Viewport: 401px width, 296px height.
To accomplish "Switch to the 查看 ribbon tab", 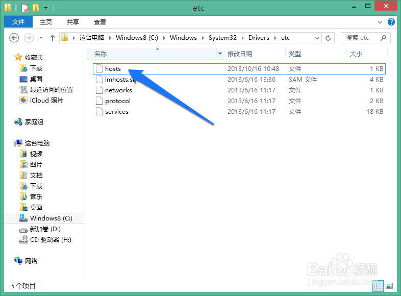I will click(99, 22).
